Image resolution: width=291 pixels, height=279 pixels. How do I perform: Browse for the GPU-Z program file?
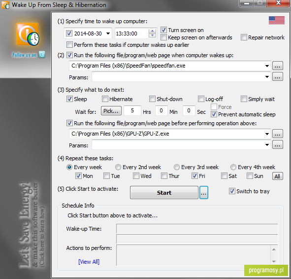click(x=277, y=134)
